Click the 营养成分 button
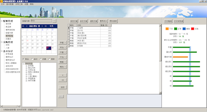Screen dimensions: 207x112 pos(103,21)
